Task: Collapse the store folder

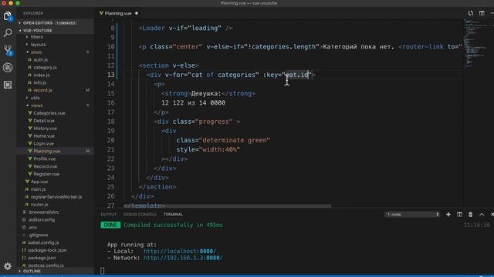Action: (36, 52)
